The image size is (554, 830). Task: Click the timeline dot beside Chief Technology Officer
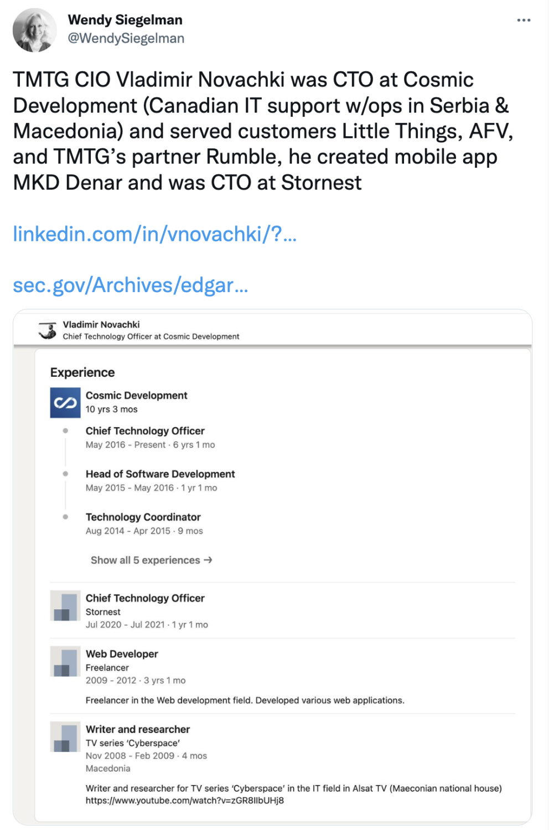(65, 432)
